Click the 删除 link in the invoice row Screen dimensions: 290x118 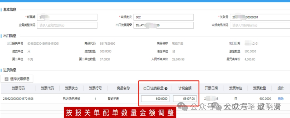point(281,99)
